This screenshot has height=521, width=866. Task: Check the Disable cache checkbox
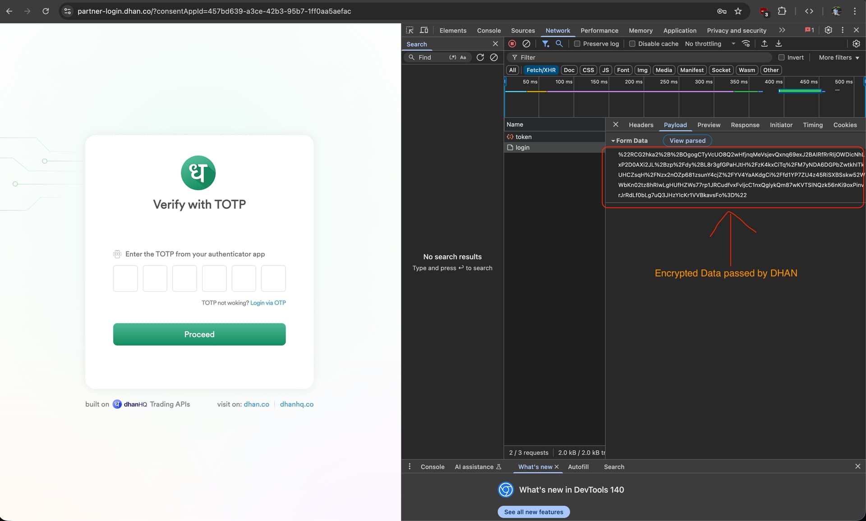[632, 44]
